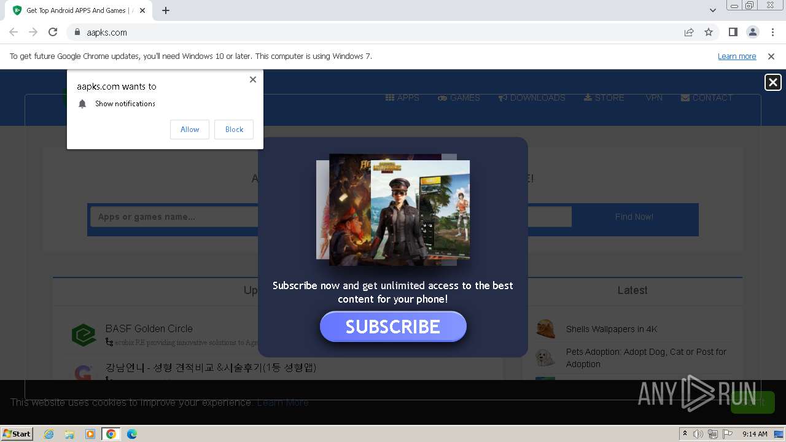Click Shells Wallpapers thumbnail icon
The image size is (786, 442).
(545, 329)
